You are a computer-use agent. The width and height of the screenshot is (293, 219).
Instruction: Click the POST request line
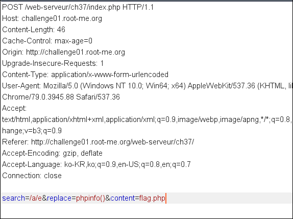(78, 8)
